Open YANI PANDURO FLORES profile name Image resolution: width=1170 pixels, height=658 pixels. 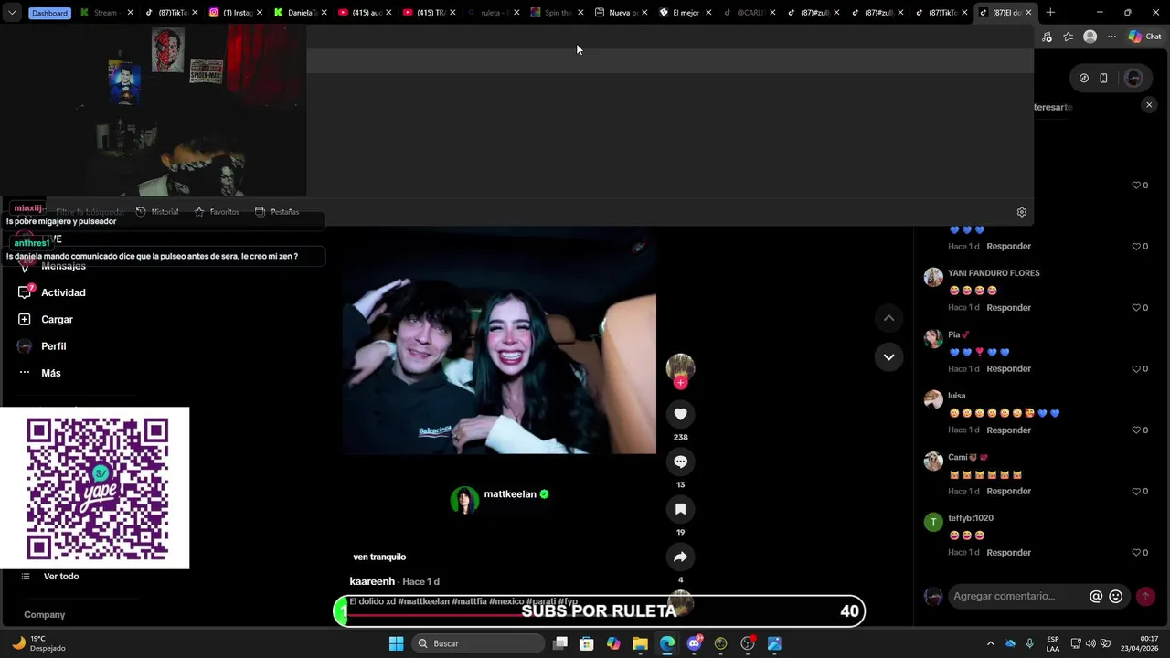tap(994, 273)
